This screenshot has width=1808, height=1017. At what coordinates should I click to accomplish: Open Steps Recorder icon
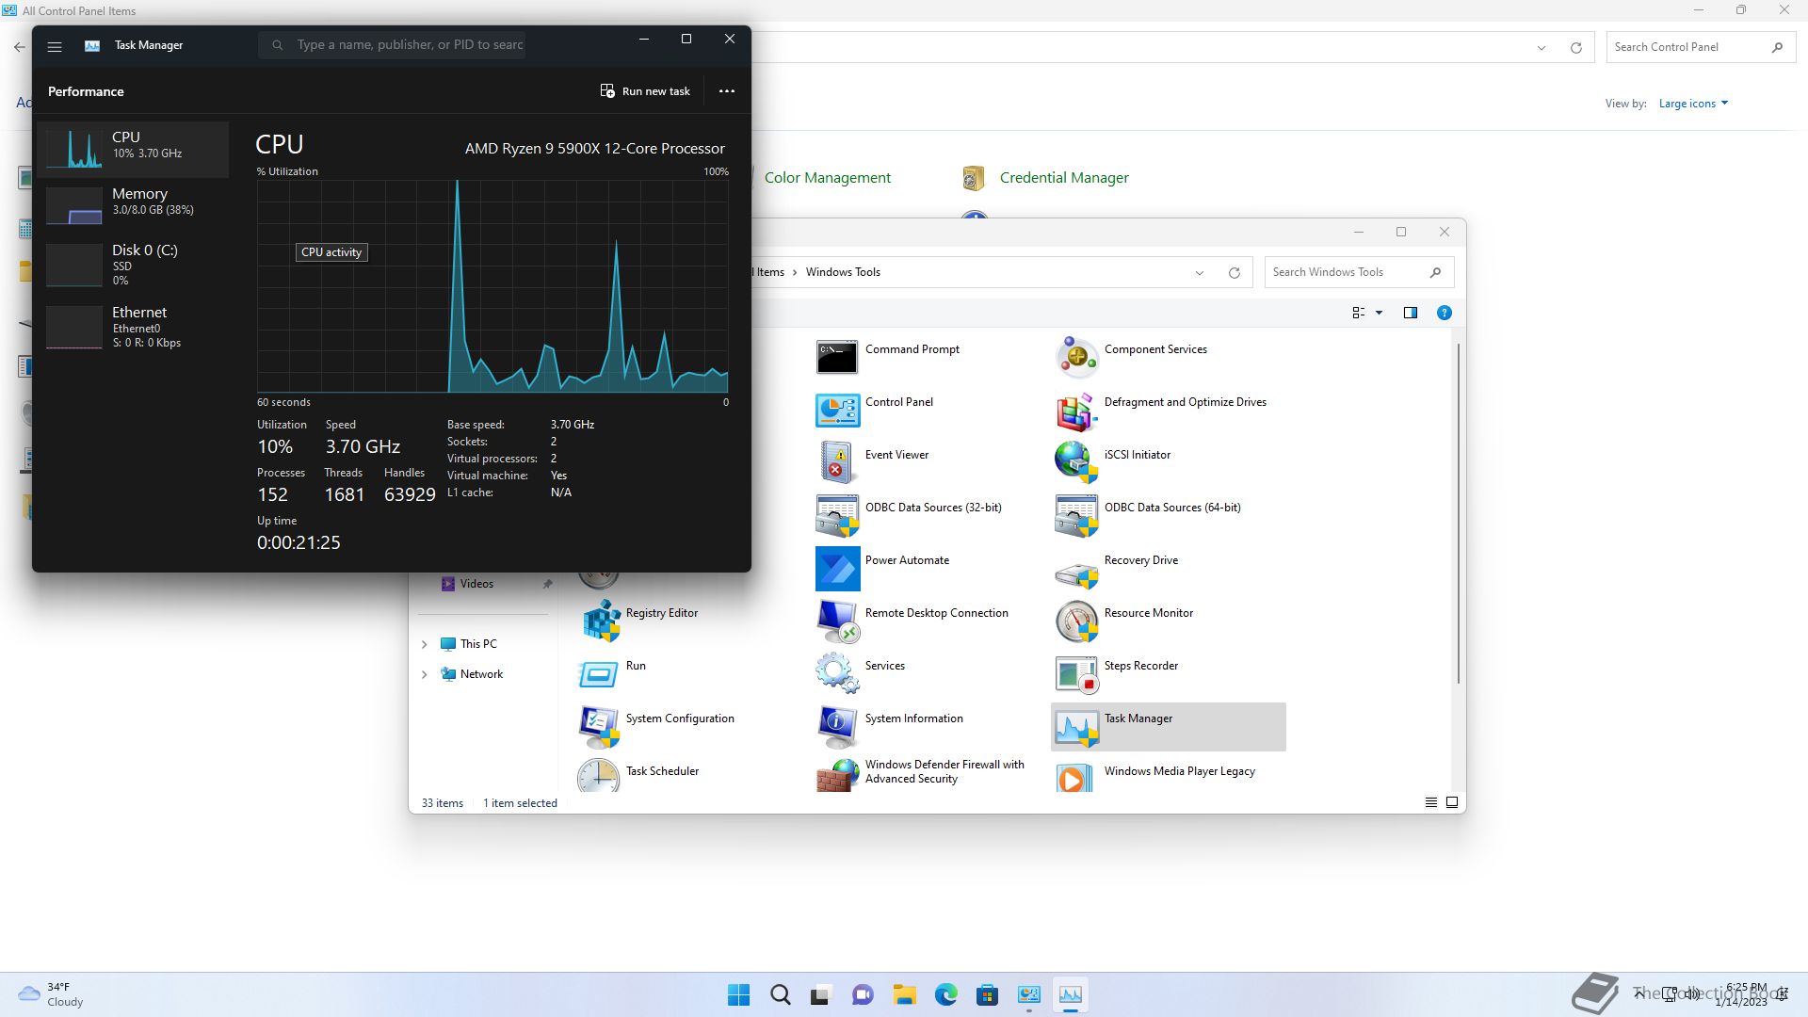point(1076,674)
